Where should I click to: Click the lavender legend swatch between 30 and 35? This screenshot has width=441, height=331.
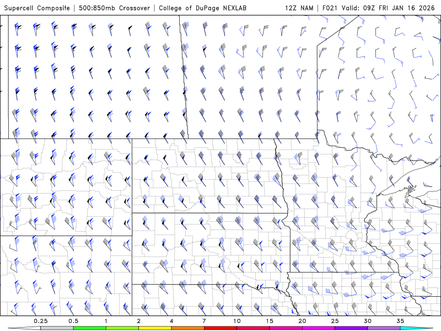click(x=384, y=328)
